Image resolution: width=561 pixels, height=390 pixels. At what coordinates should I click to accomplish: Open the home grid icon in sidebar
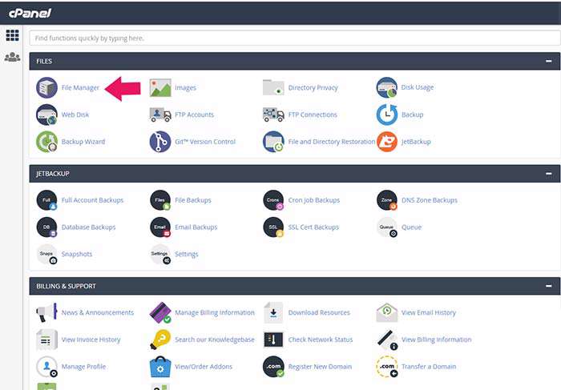(x=12, y=35)
